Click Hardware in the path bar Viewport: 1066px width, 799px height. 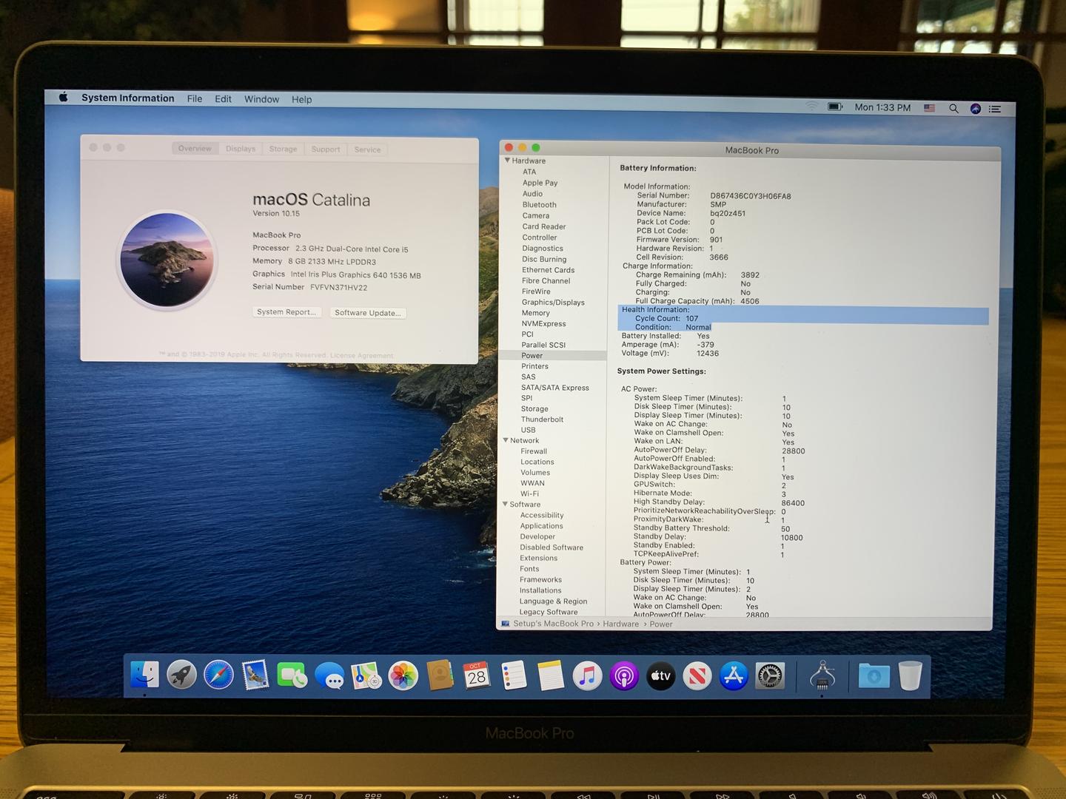(x=620, y=624)
